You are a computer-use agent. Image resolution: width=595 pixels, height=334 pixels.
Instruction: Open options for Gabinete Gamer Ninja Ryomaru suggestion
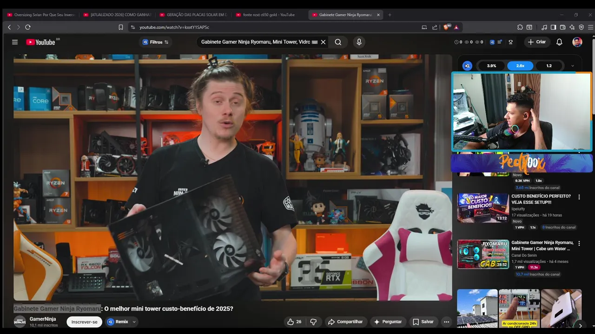tap(579, 243)
